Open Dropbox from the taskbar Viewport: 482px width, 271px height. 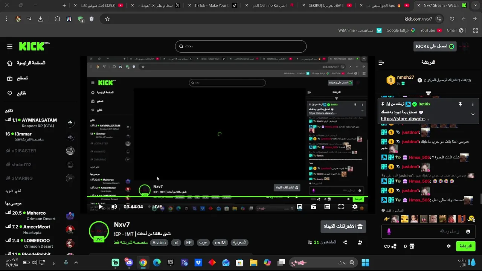pos(198,262)
